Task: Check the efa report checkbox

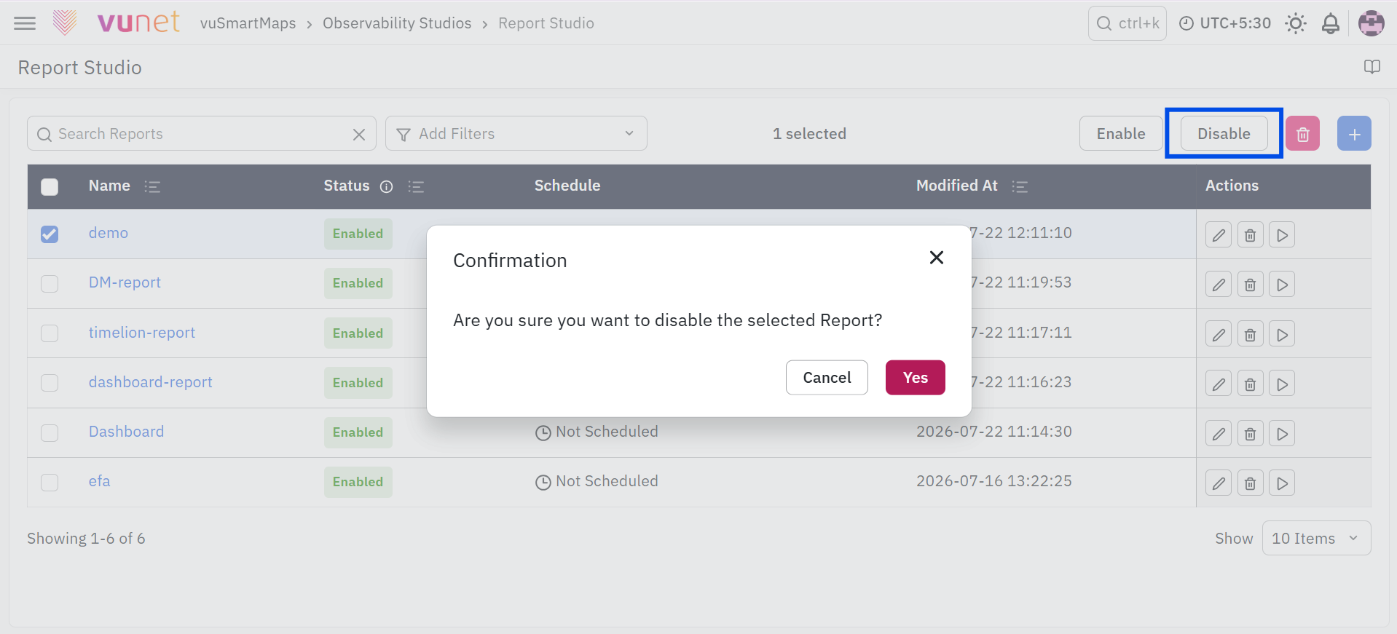Action: 50,482
